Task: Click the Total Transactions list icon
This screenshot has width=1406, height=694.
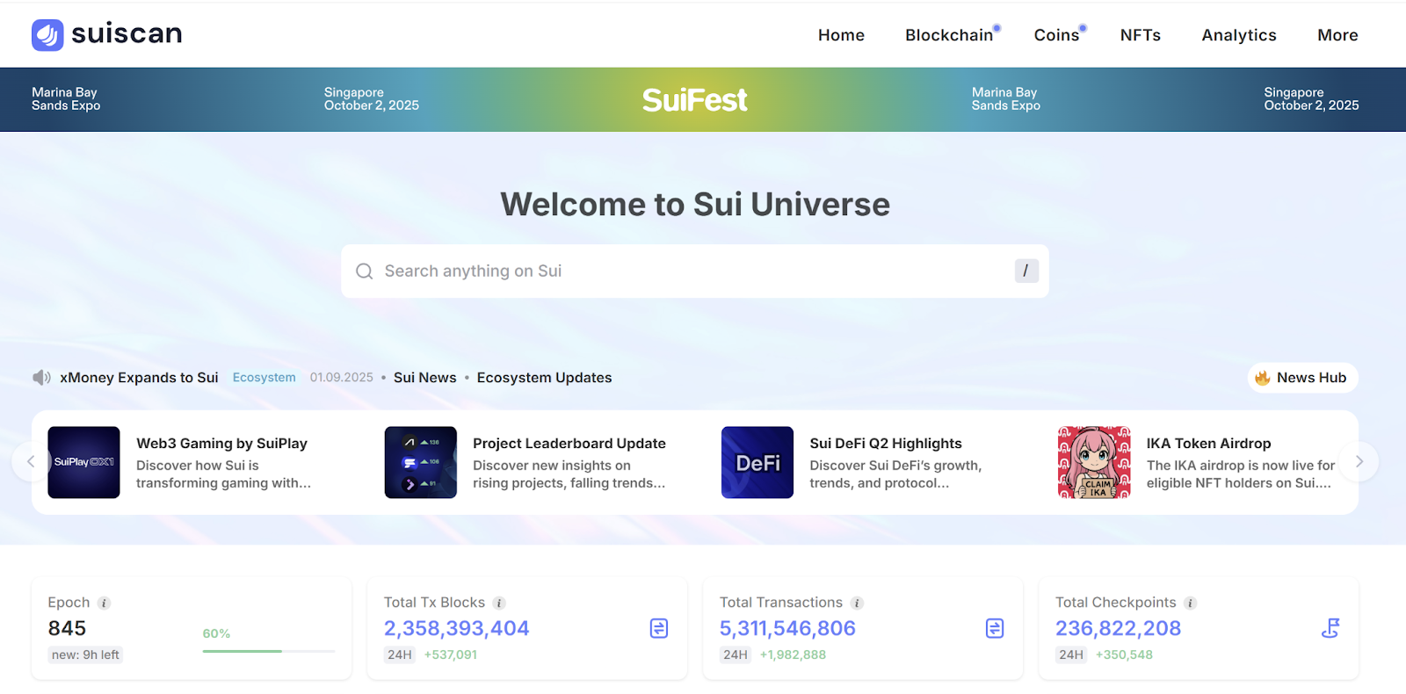Action: [x=995, y=628]
